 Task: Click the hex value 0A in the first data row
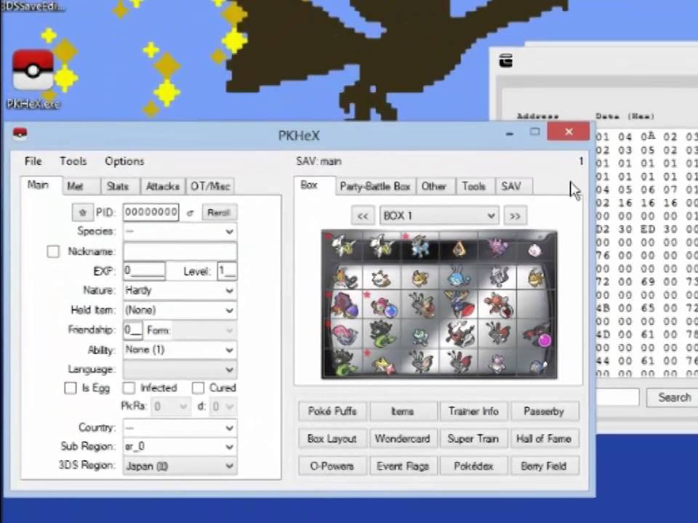[648, 137]
